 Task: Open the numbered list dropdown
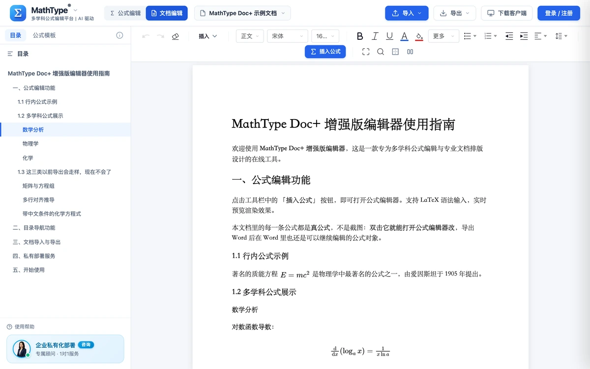490,36
